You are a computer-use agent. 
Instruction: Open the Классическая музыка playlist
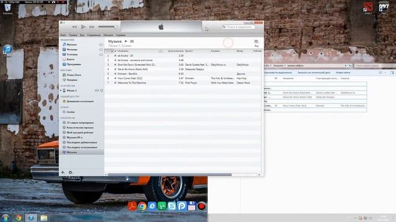click(x=80, y=128)
